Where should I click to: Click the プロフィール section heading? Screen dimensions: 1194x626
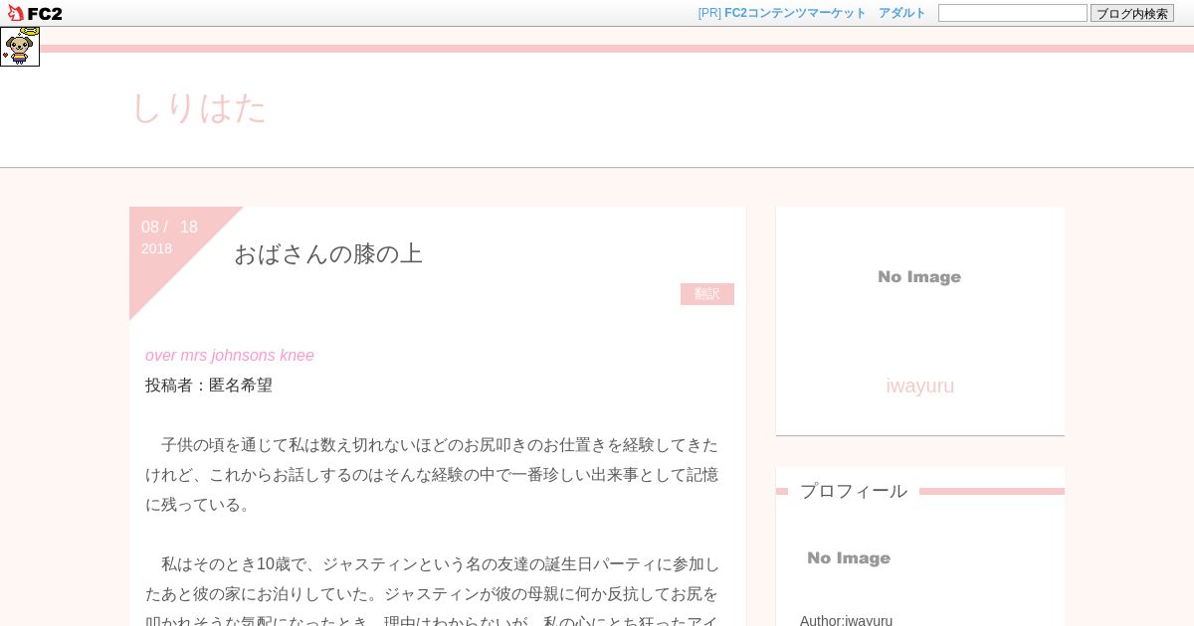tap(854, 491)
